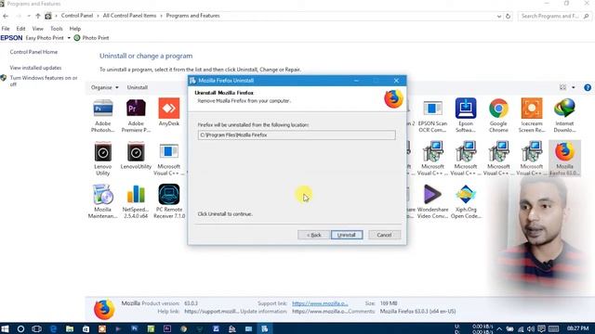Close the Mozilla Firefox Uninstall dialog
595x334 pixels.
[396, 81]
